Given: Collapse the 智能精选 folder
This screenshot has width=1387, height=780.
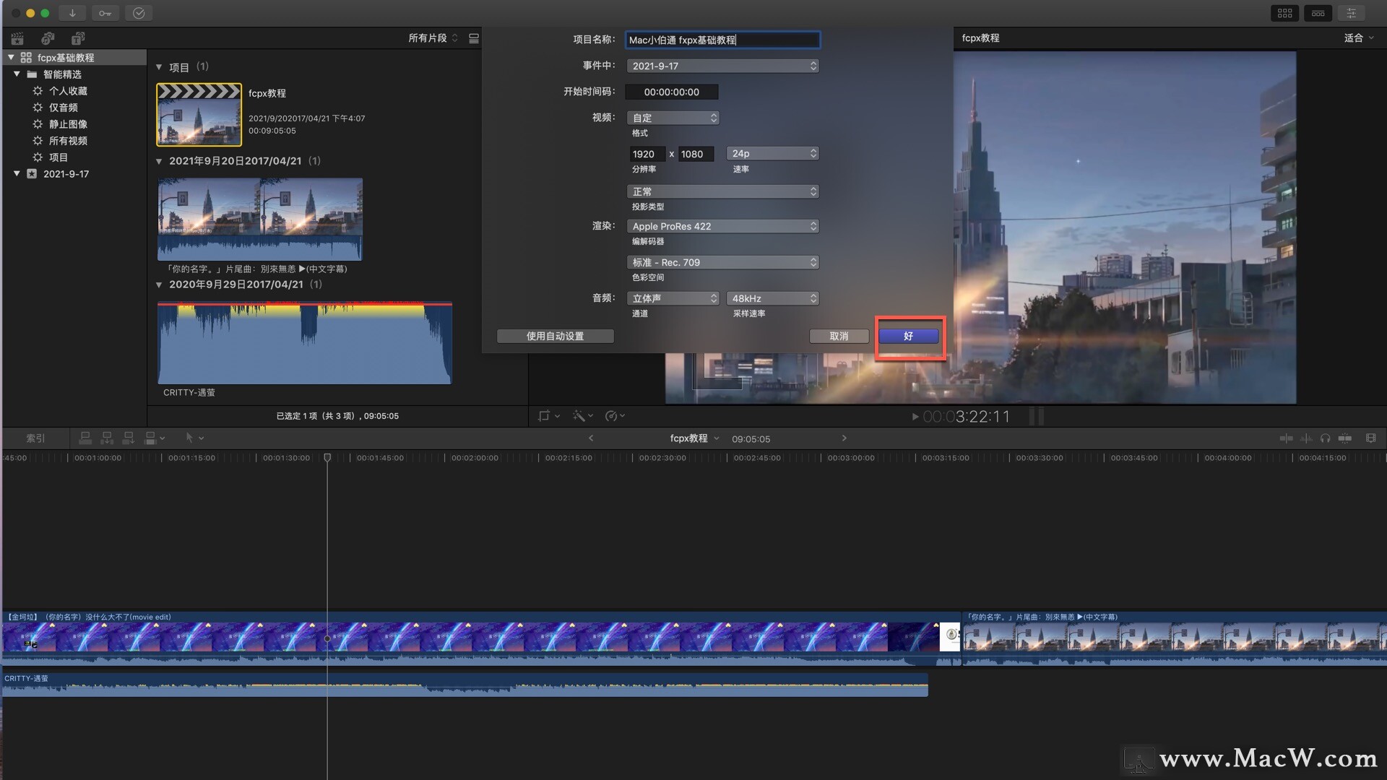Looking at the screenshot, I should (x=17, y=74).
